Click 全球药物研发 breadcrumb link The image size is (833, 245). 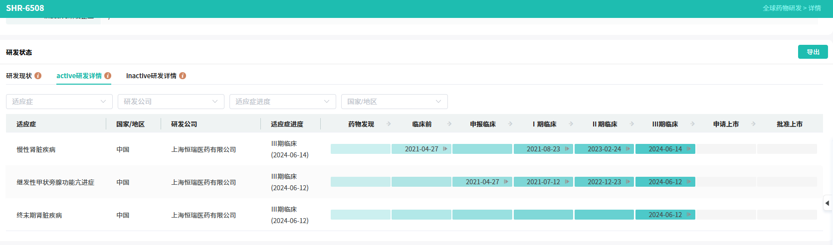(x=782, y=8)
